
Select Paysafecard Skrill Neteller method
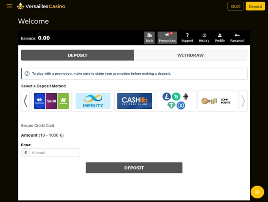(x=52, y=101)
